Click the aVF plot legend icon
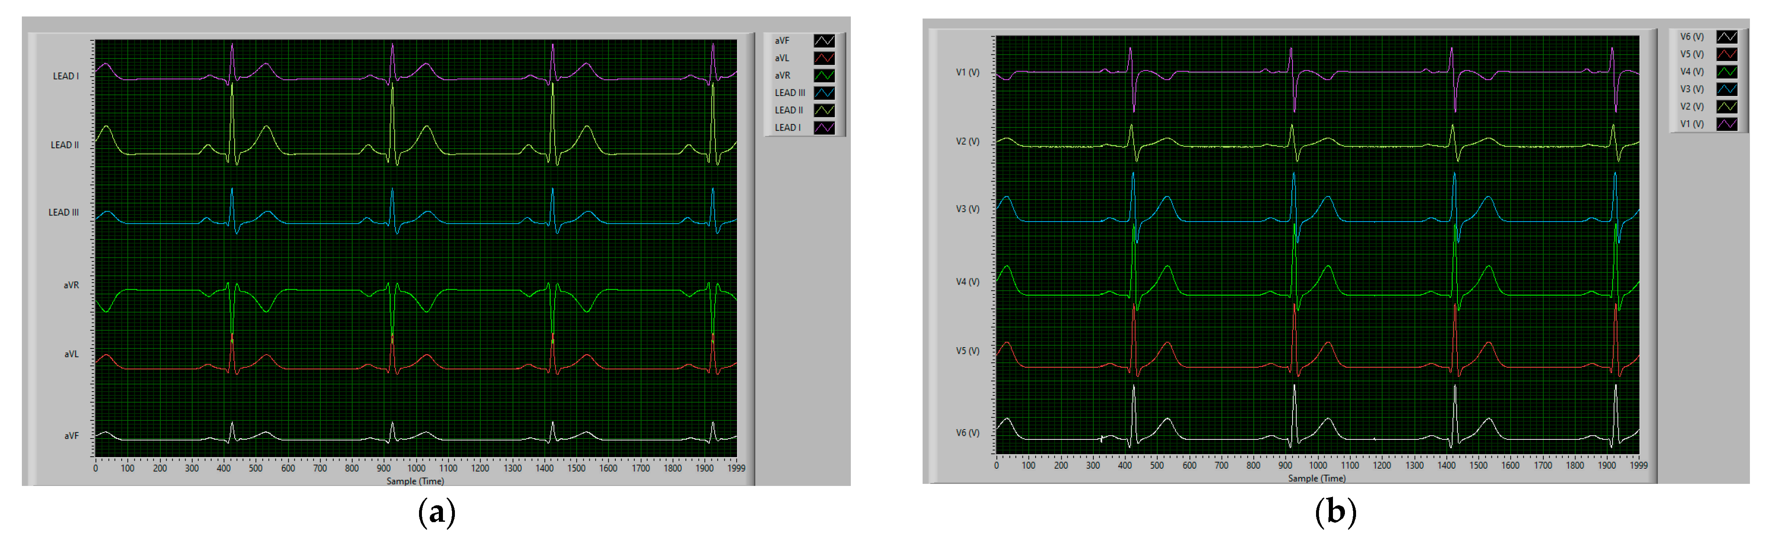The width and height of the screenshot is (1766, 537). tap(824, 41)
